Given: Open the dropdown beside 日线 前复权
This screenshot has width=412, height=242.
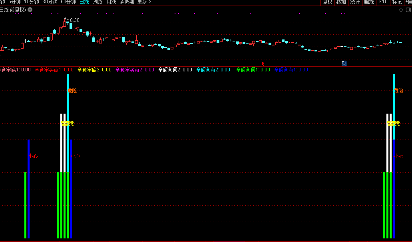Looking at the screenshot, I should [30, 10].
